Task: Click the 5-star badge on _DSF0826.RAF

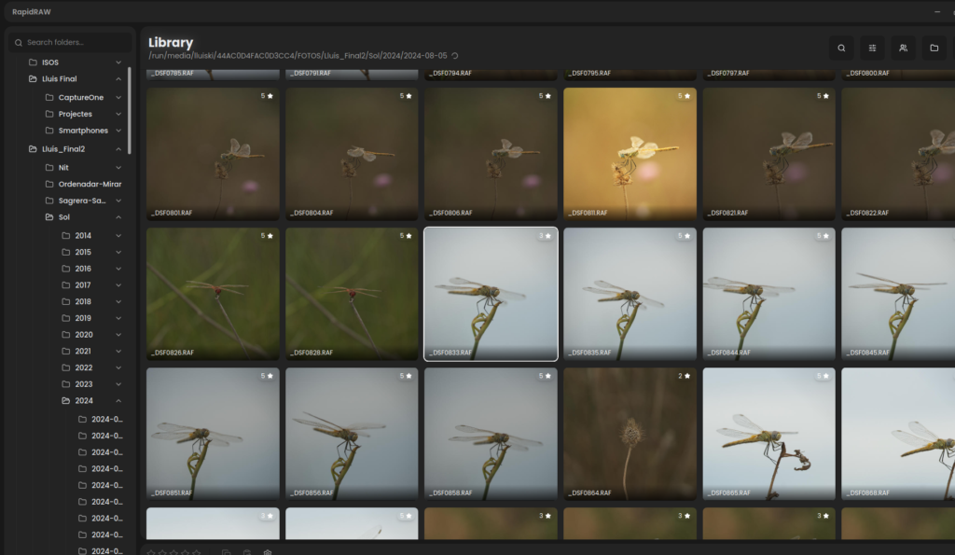Action: pos(267,236)
